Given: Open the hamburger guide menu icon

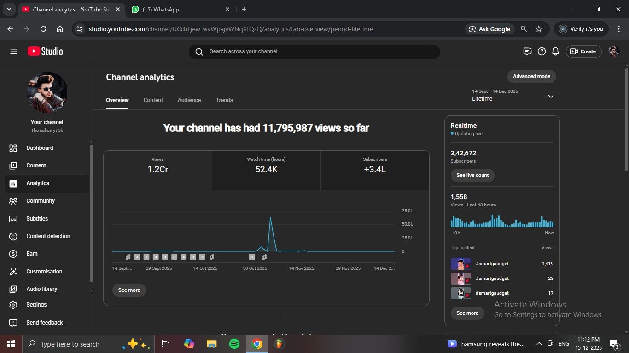Looking at the screenshot, I should pos(13,51).
